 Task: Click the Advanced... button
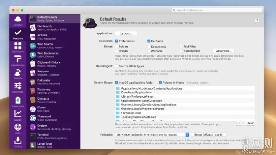(224, 50)
